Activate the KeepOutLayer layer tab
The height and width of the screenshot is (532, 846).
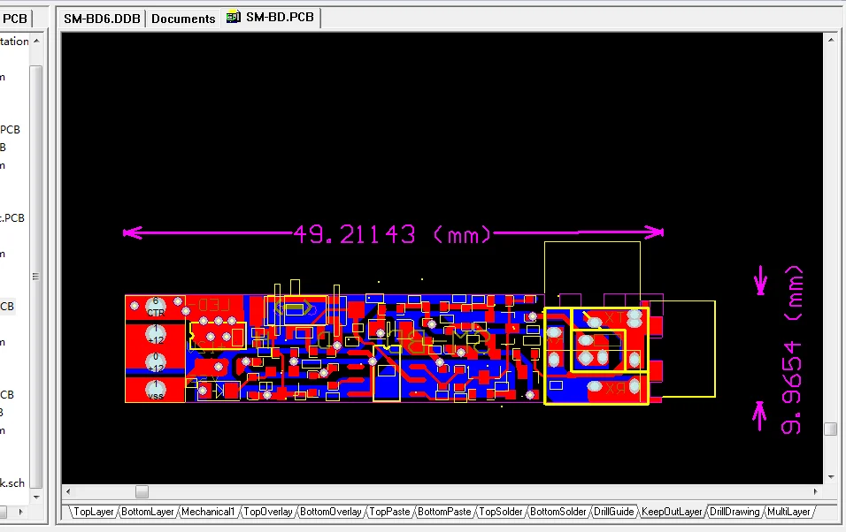pos(672,512)
